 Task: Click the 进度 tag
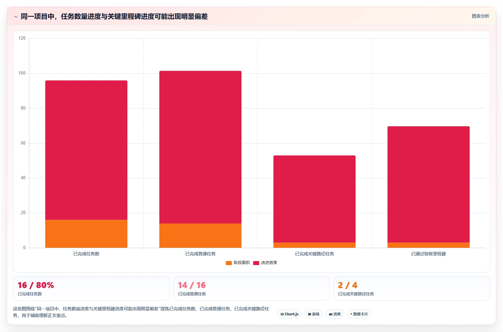[x=335, y=314]
